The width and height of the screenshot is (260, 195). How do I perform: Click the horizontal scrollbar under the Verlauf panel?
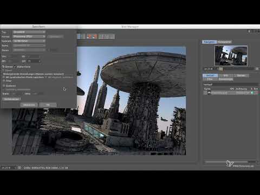pos(230,161)
